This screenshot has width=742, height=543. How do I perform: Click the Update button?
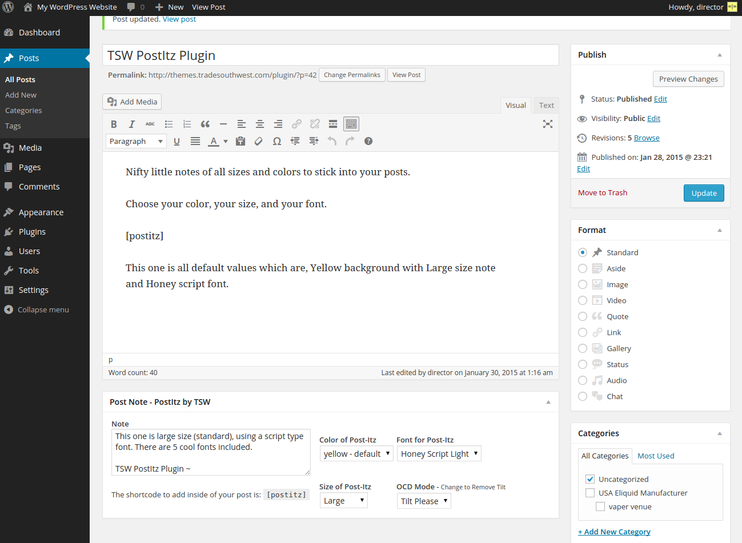(704, 193)
